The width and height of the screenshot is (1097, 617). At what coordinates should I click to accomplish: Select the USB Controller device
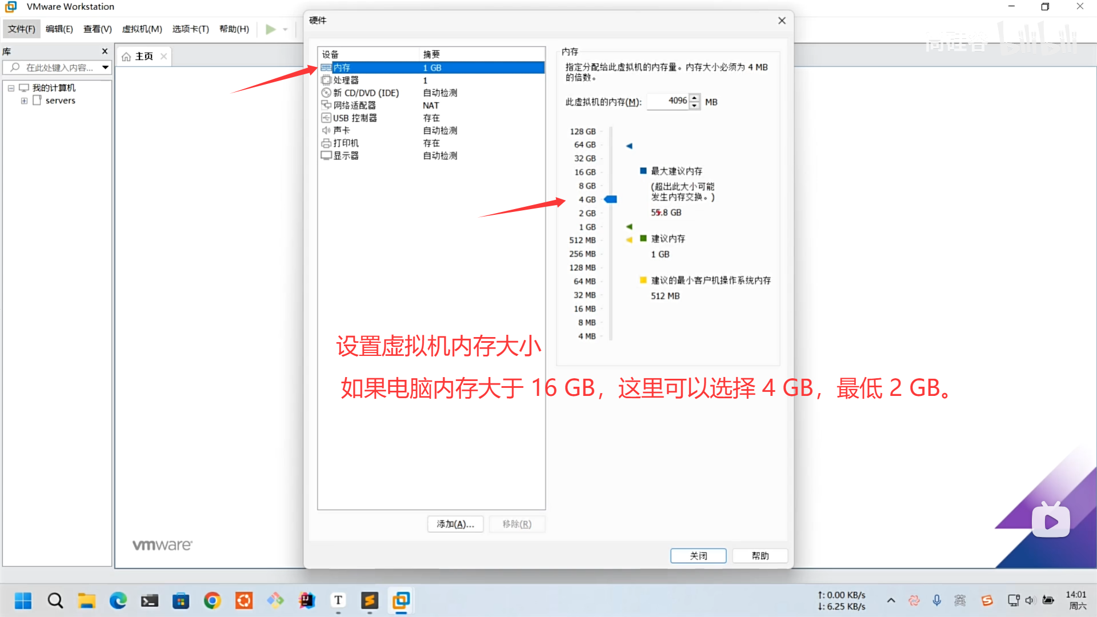click(x=354, y=118)
